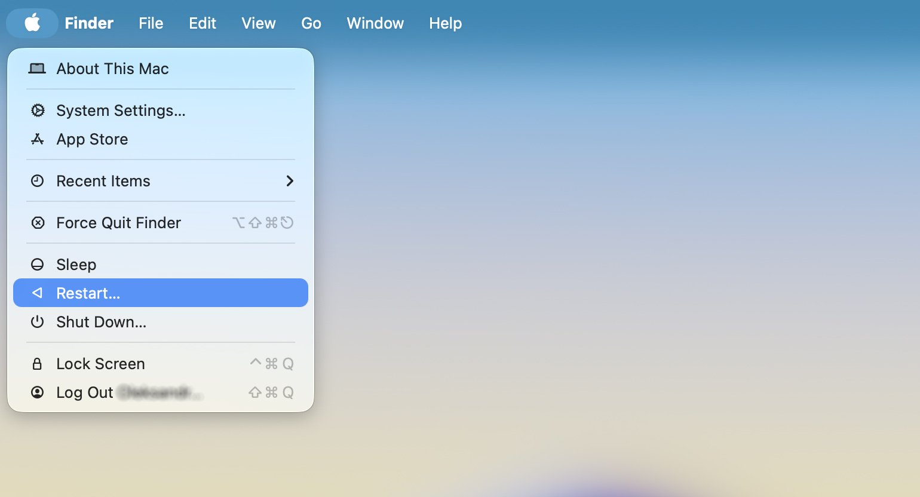Open the Window menu
The image size is (920, 497).
(x=375, y=23)
